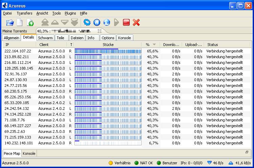This screenshot has width=254, height=168.
Task: Move torrent to bottom of queue
Action: (75, 22)
